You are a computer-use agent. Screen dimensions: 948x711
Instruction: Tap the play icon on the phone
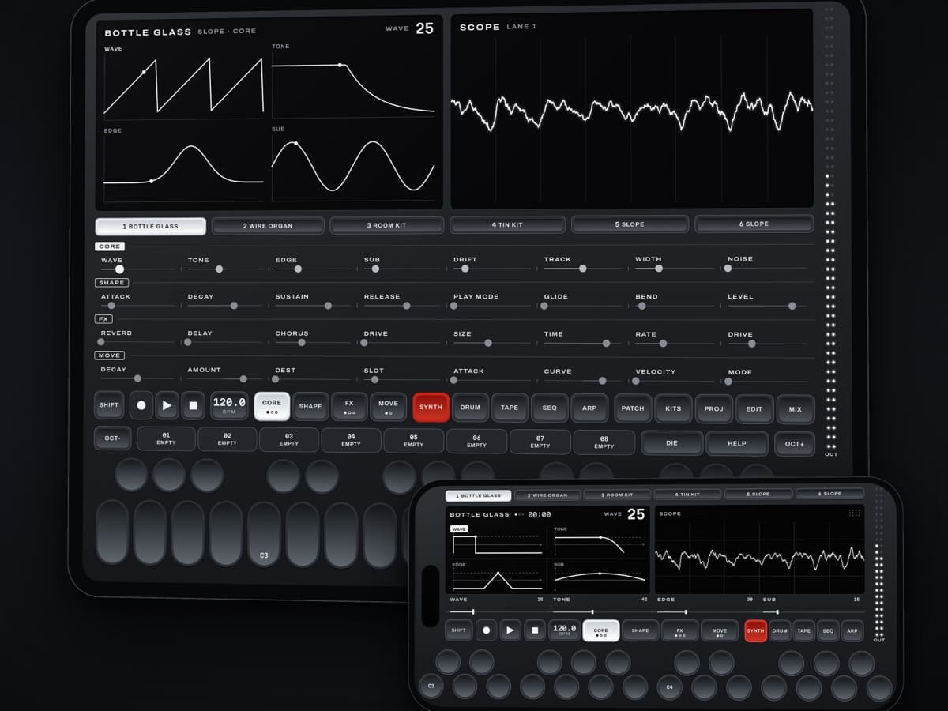pyautogui.click(x=510, y=630)
